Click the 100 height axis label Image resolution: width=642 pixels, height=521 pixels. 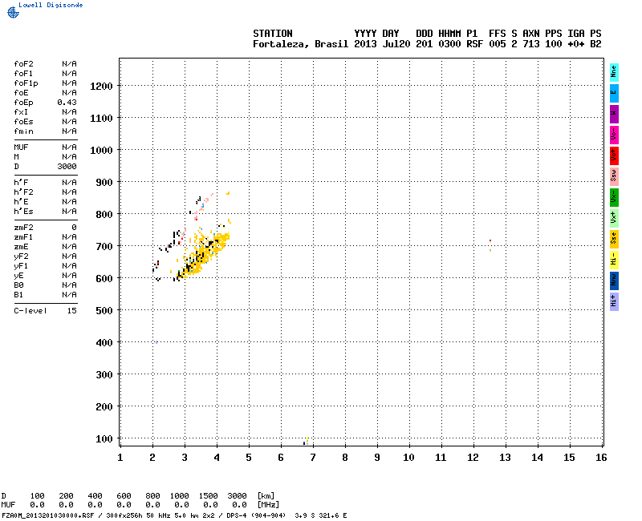[104, 439]
